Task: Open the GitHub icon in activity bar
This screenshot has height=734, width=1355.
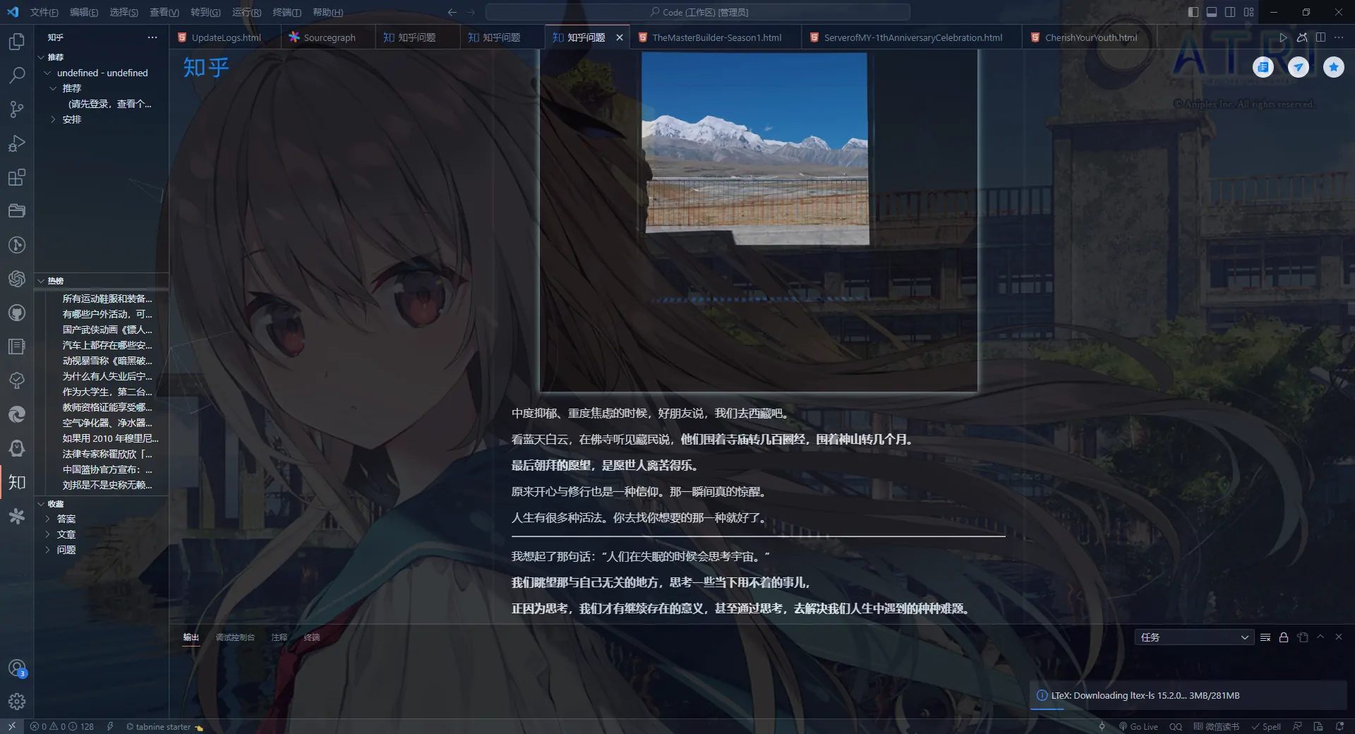Action: (x=17, y=313)
